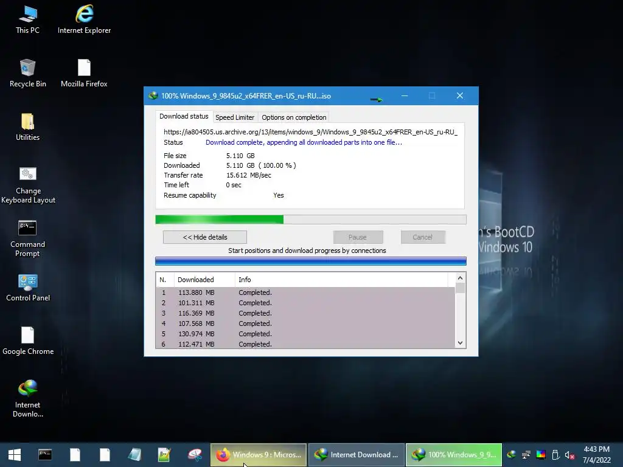This screenshot has width=623, height=467.
Task: Switch to Download status tab
Action: click(184, 116)
